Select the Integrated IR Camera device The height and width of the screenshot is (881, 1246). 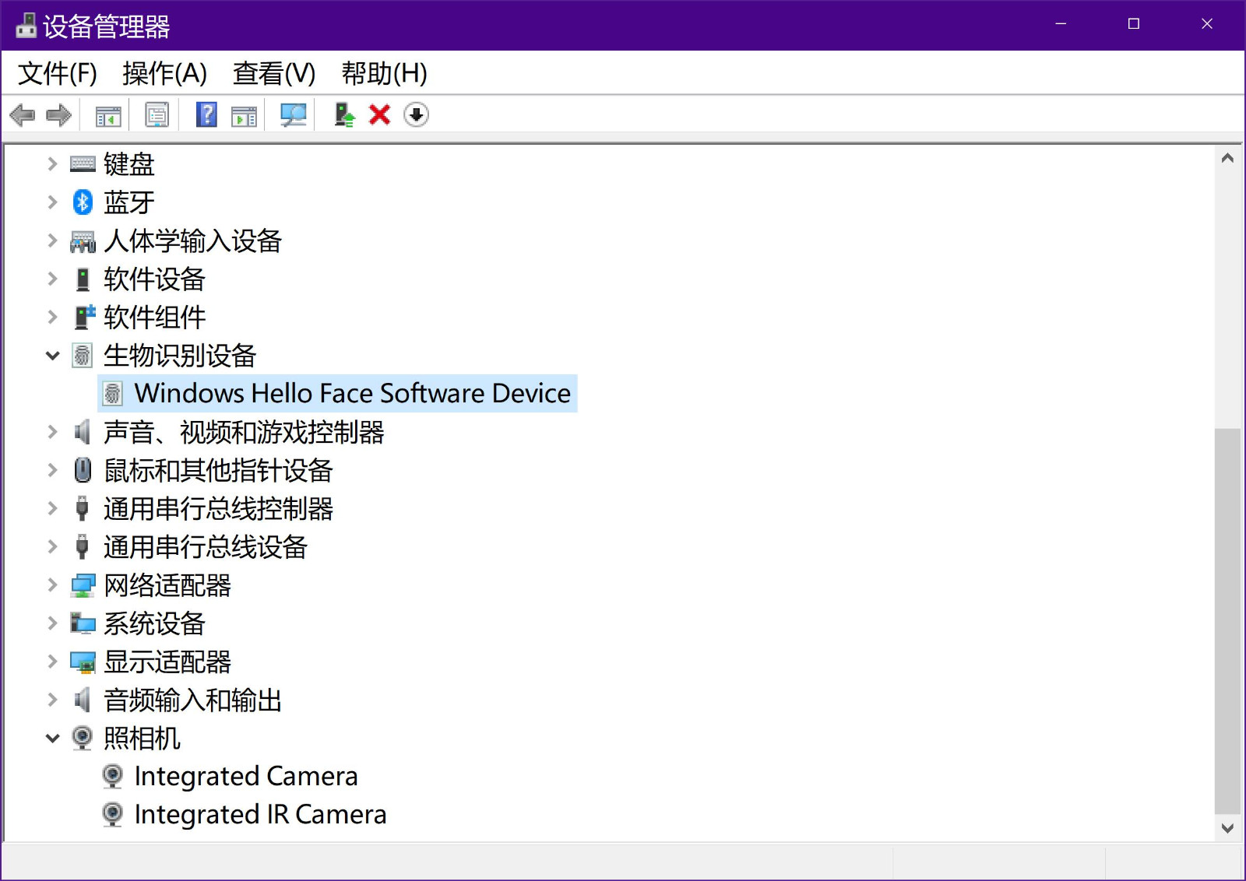260,814
